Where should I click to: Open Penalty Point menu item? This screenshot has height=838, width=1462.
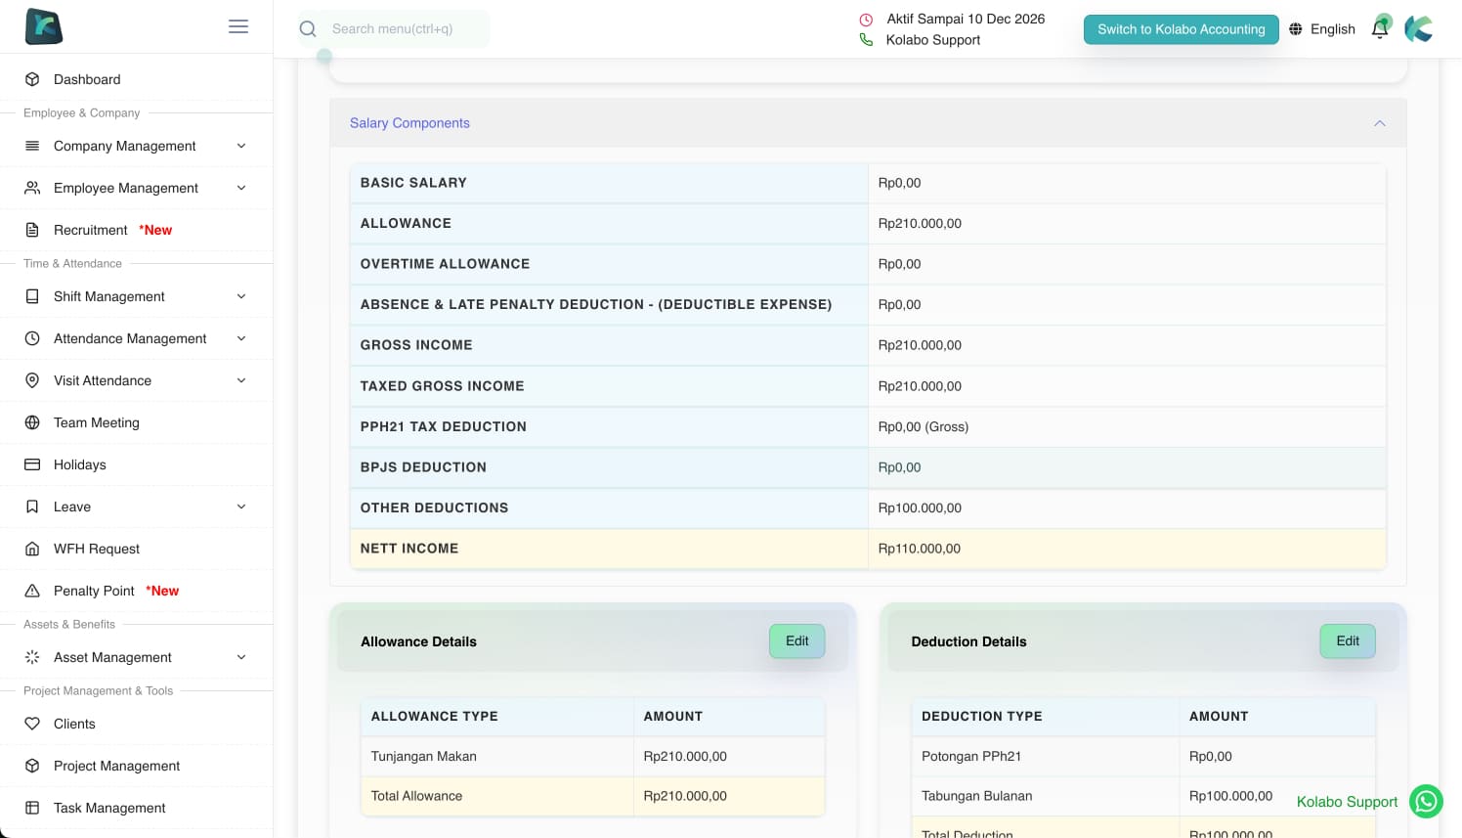tap(95, 591)
